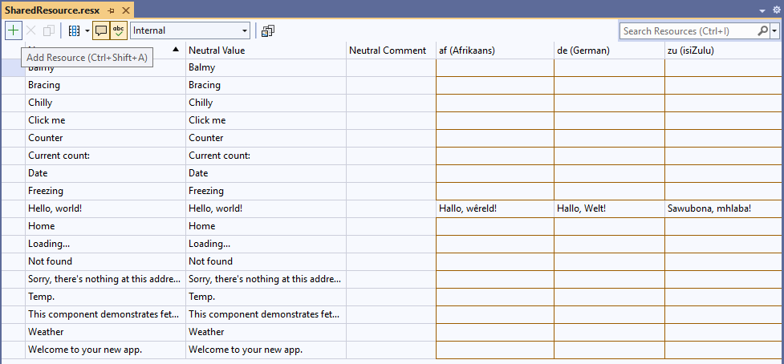
Task: Click the green Add Resource plus icon
Action: (14, 30)
